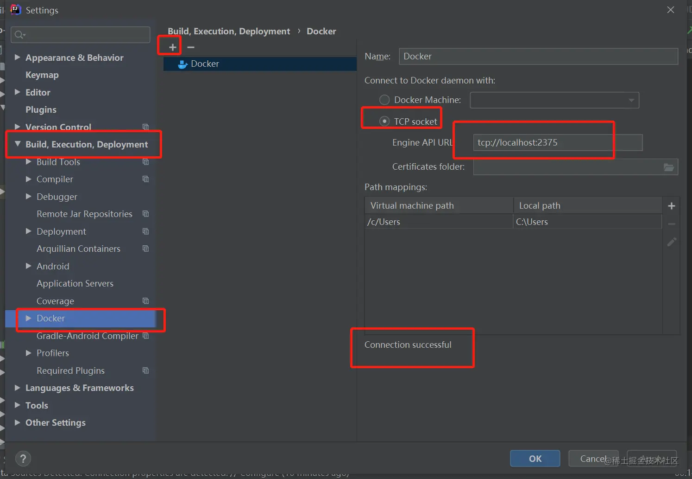The width and height of the screenshot is (692, 479).
Task: Expand the Tools section
Action: click(x=18, y=405)
